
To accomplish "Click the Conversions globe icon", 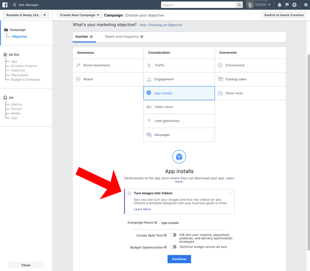I will [x=220, y=65].
